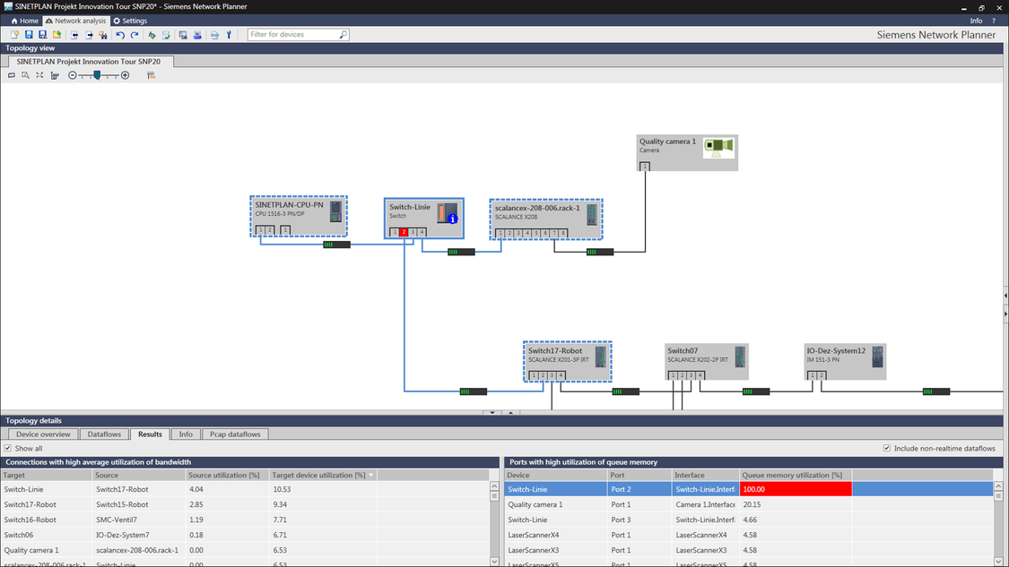Click the blue wrench tool icon

pos(229,35)
